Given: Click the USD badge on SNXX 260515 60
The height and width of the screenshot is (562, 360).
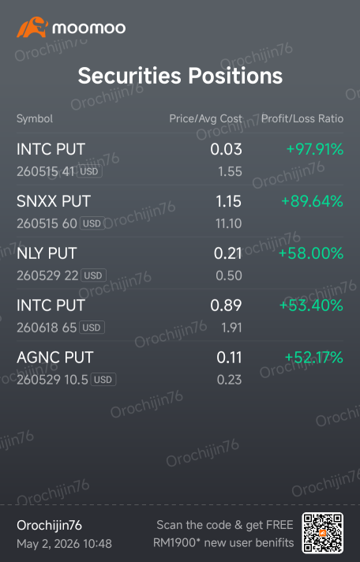Looking at the screenshot, I should tap(92, 223).
